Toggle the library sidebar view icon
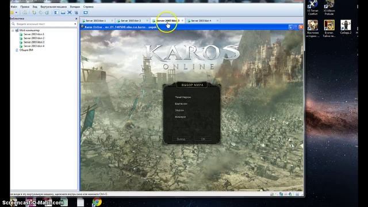Viewport: 368px width, 207px height. click(56, 13)
